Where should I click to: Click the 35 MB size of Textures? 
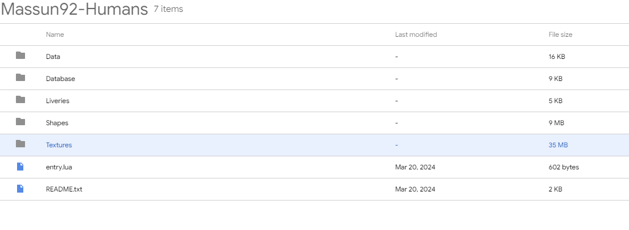pyautogui.click(x=558, y=145)
